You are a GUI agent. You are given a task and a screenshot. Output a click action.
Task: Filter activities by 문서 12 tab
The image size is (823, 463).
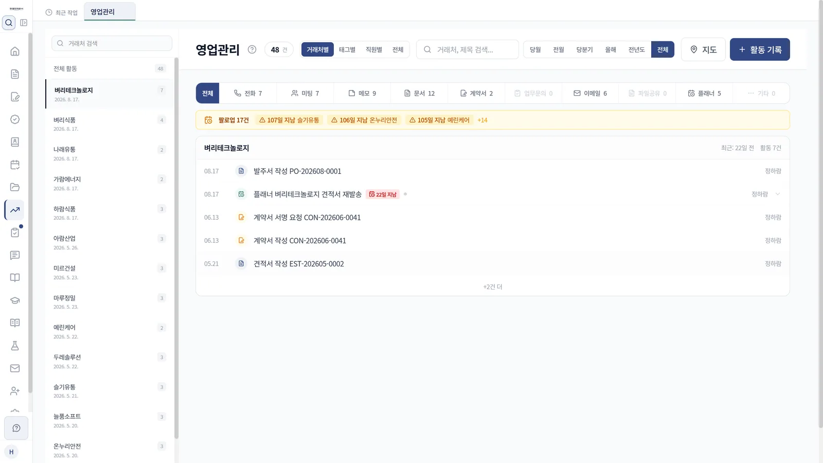point(419,93)
